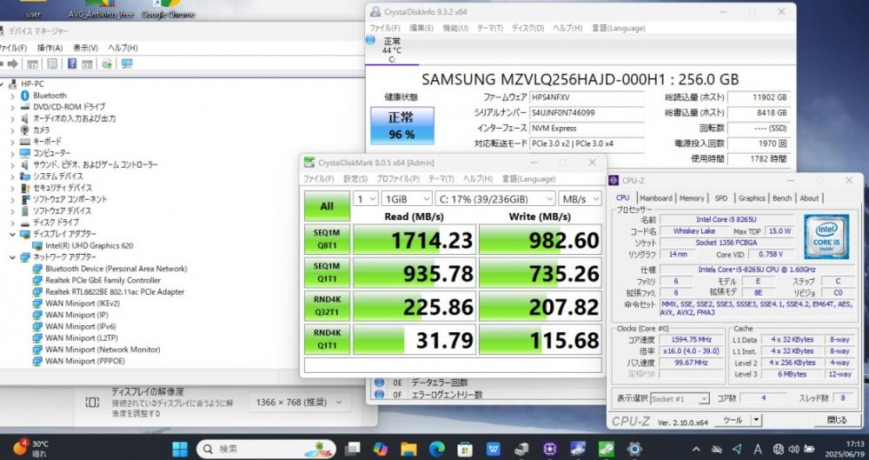
Task: Select Realtek RTL8822BE 802.11ac PCIe Adapter
Action: 115,292
